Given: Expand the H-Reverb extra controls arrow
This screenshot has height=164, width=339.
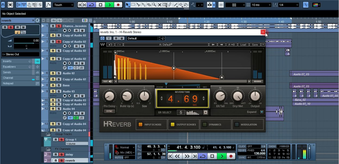Looking at the screenshot, I should (x=261, y=112).
